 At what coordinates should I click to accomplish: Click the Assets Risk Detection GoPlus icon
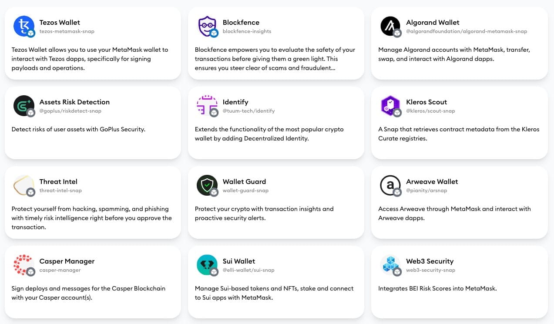(x=24, y=106)
